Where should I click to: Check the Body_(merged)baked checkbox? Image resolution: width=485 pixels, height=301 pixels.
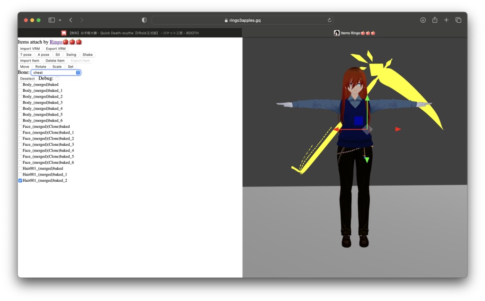20,84
